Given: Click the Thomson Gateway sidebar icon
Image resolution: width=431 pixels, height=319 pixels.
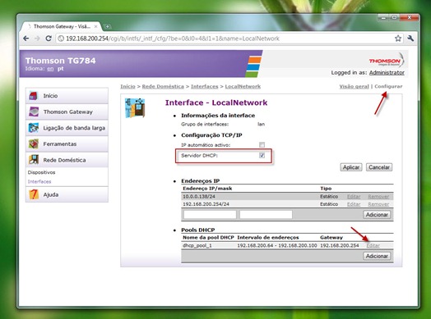Looking at the screenshot, I should point(34,112).
